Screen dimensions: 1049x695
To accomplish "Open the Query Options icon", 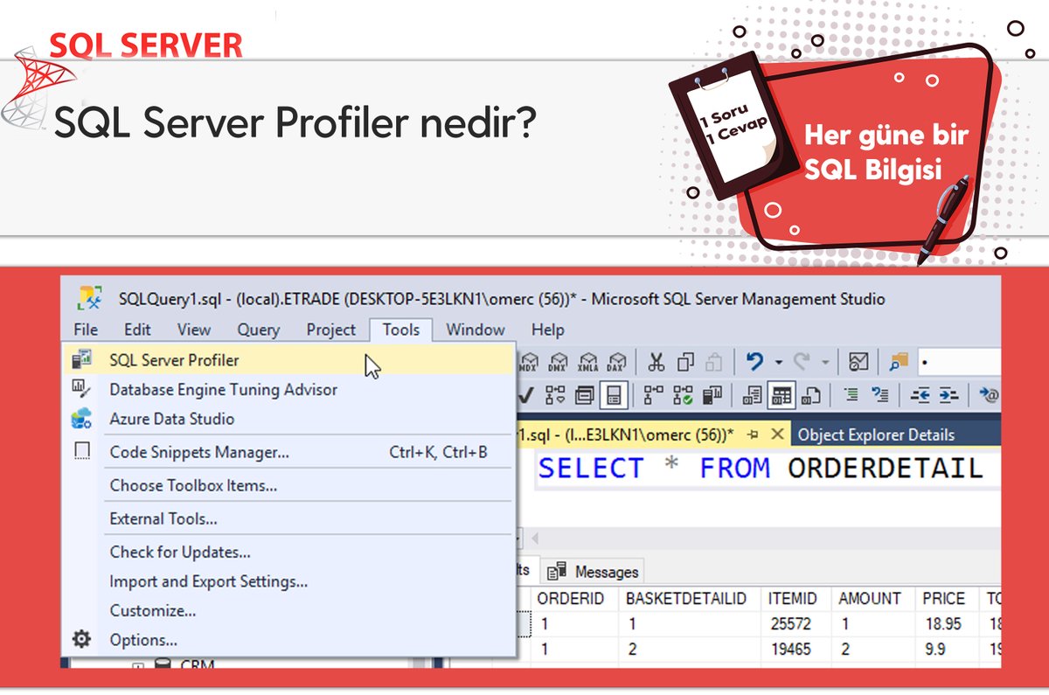I will 584,396.
